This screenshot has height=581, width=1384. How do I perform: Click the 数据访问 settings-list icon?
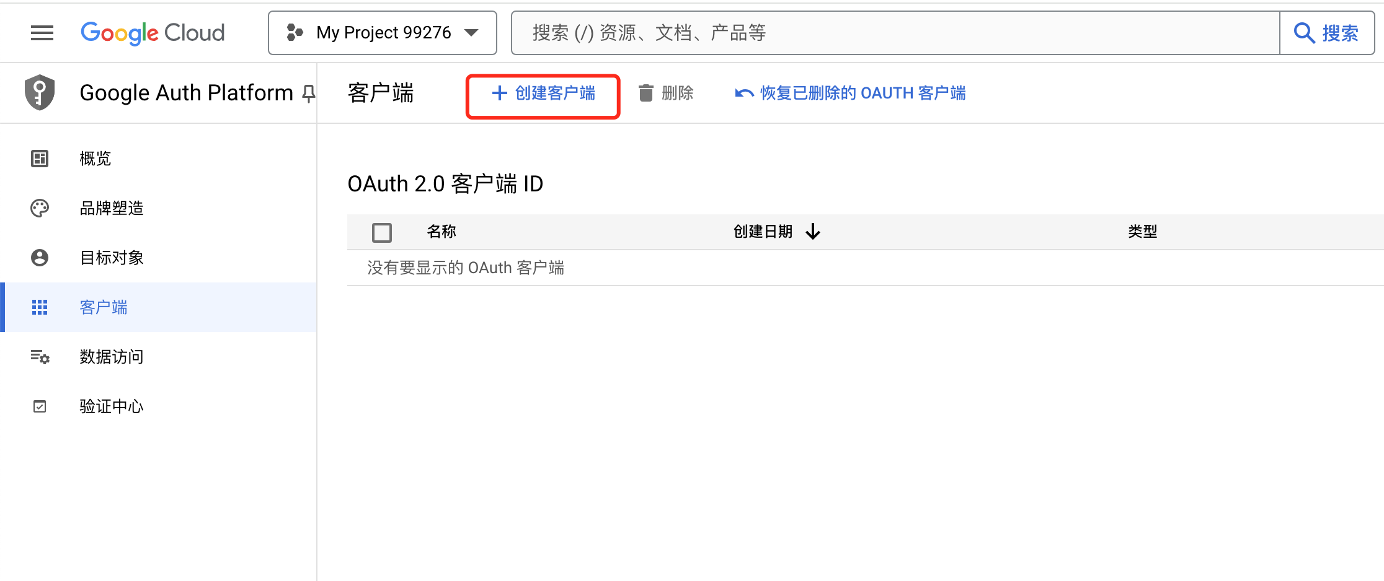(40, 357)
